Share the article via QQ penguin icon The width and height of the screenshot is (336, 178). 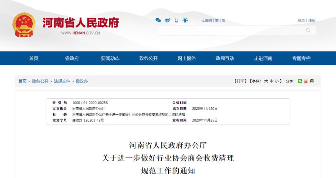(x=312, y=81)
